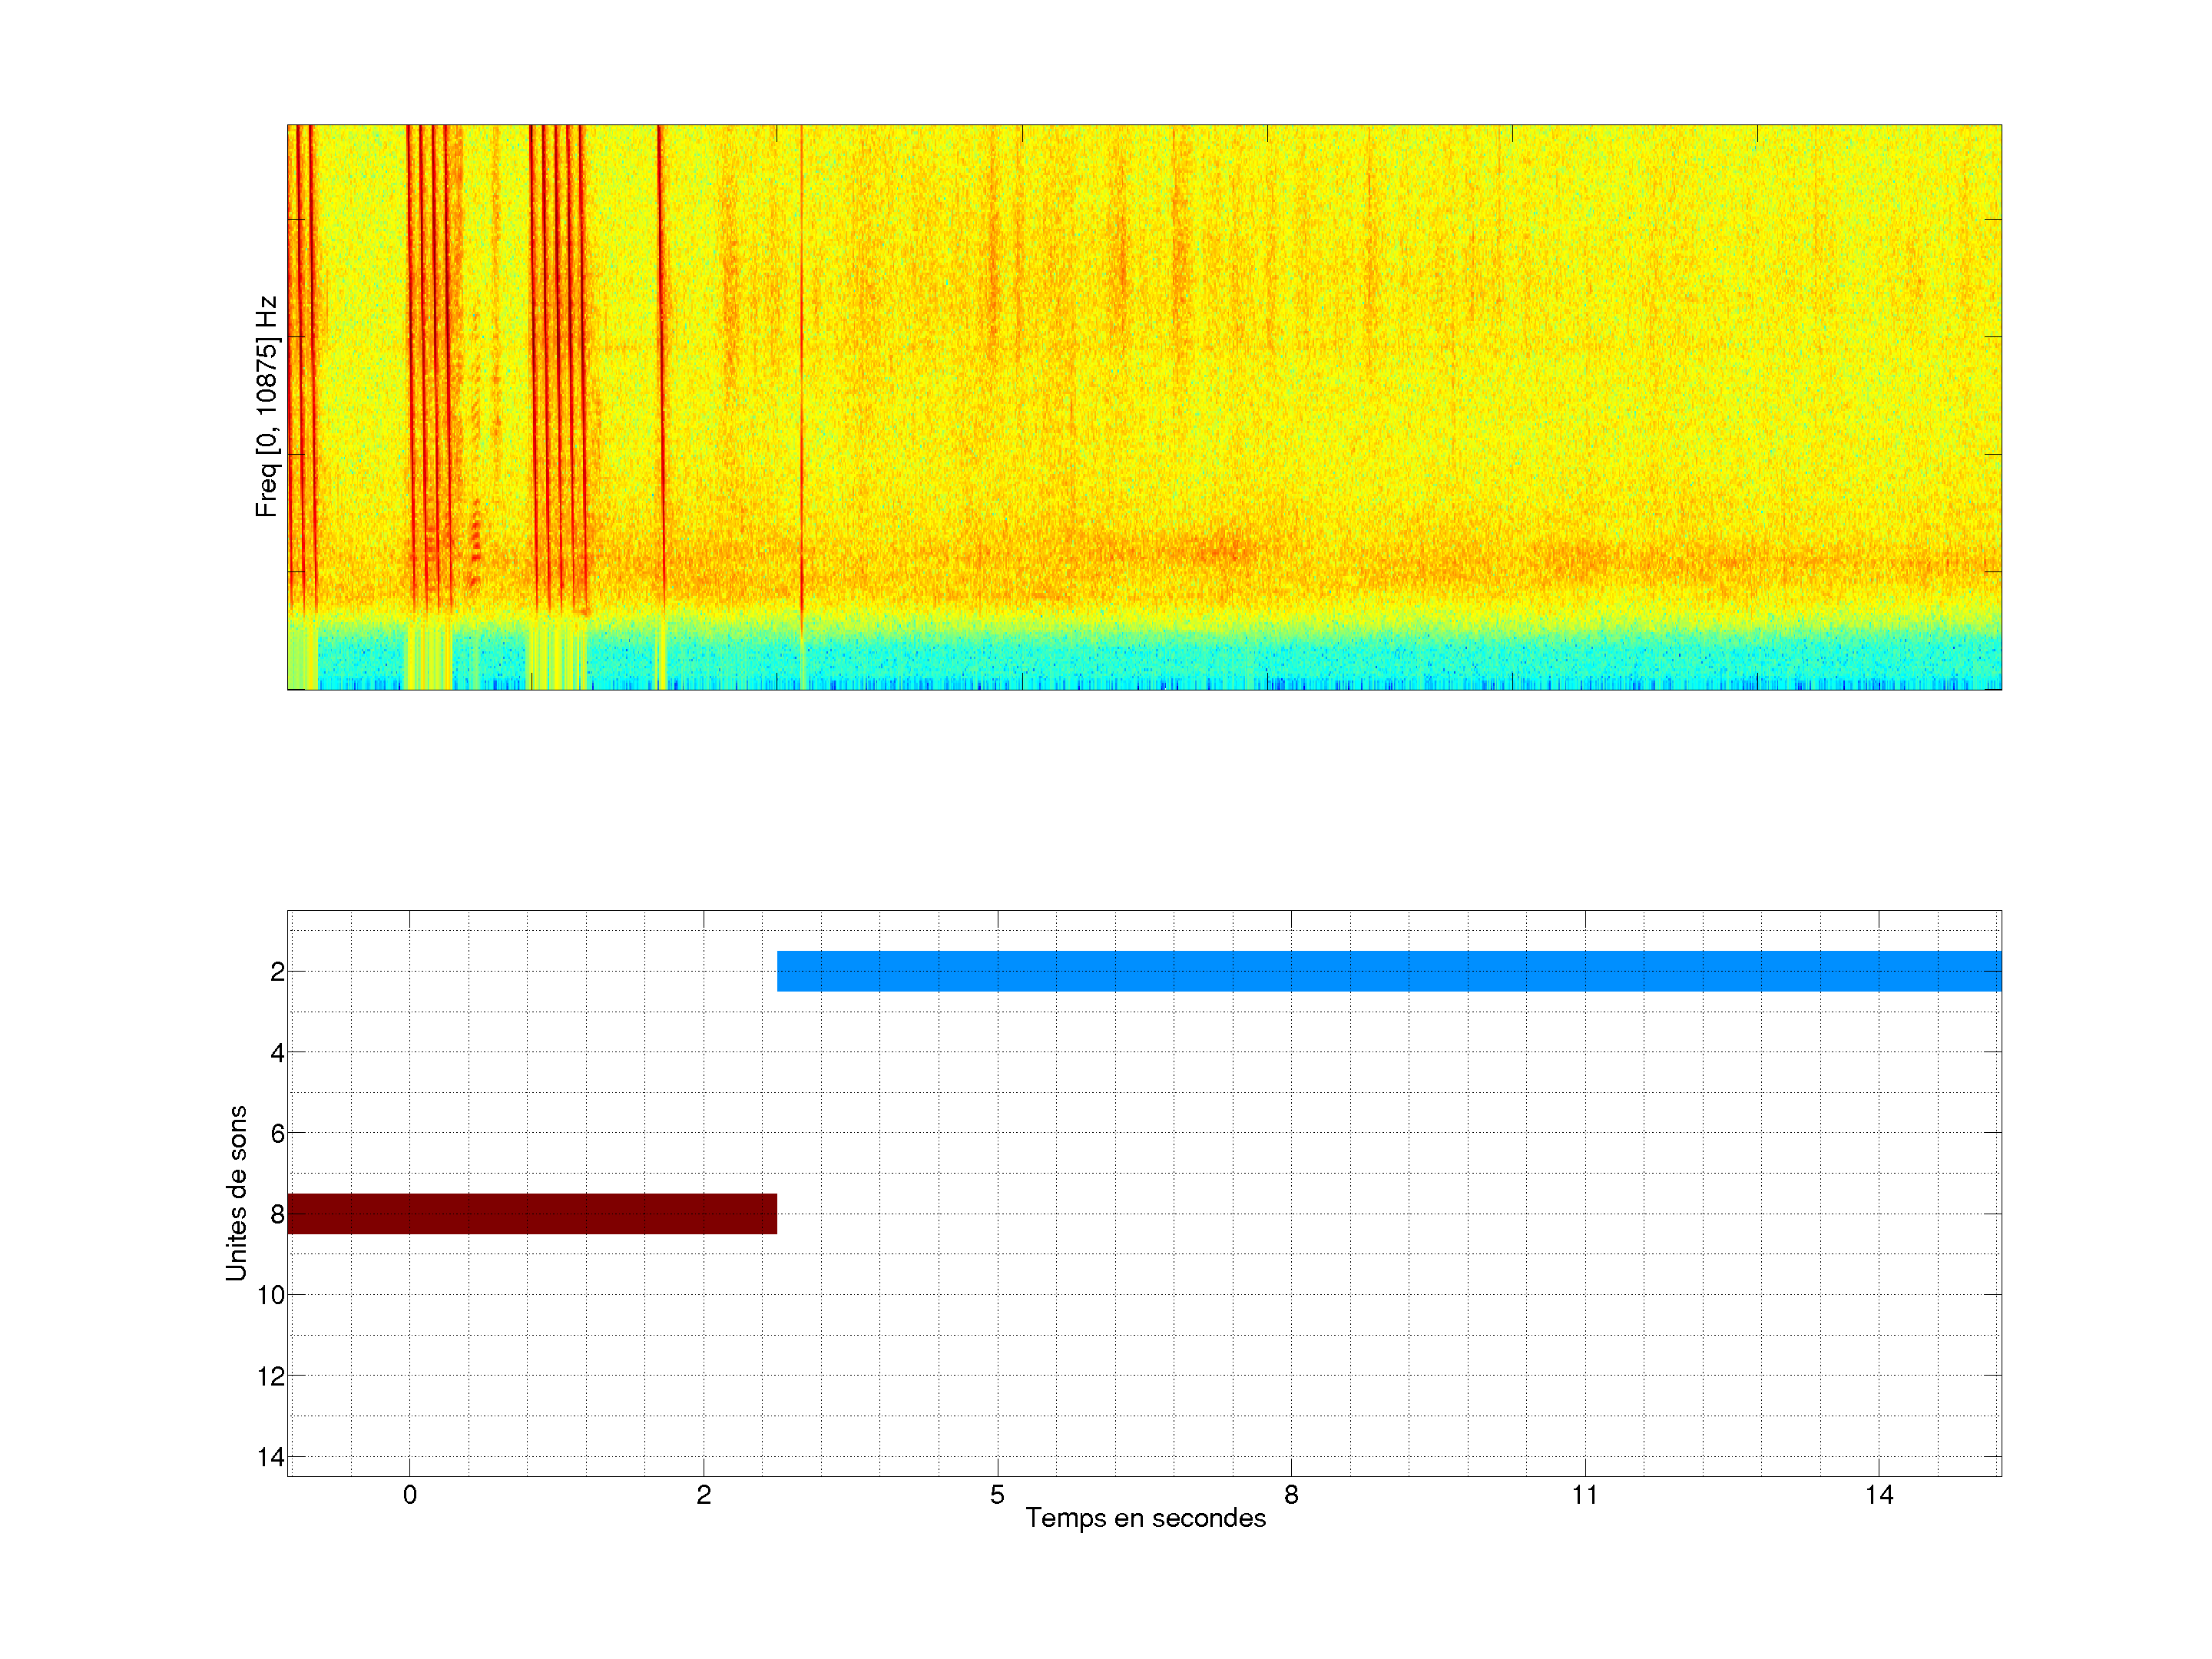Click the x-axis tick label 5
The image size is (2212, 1659).
pos(997,1495)
